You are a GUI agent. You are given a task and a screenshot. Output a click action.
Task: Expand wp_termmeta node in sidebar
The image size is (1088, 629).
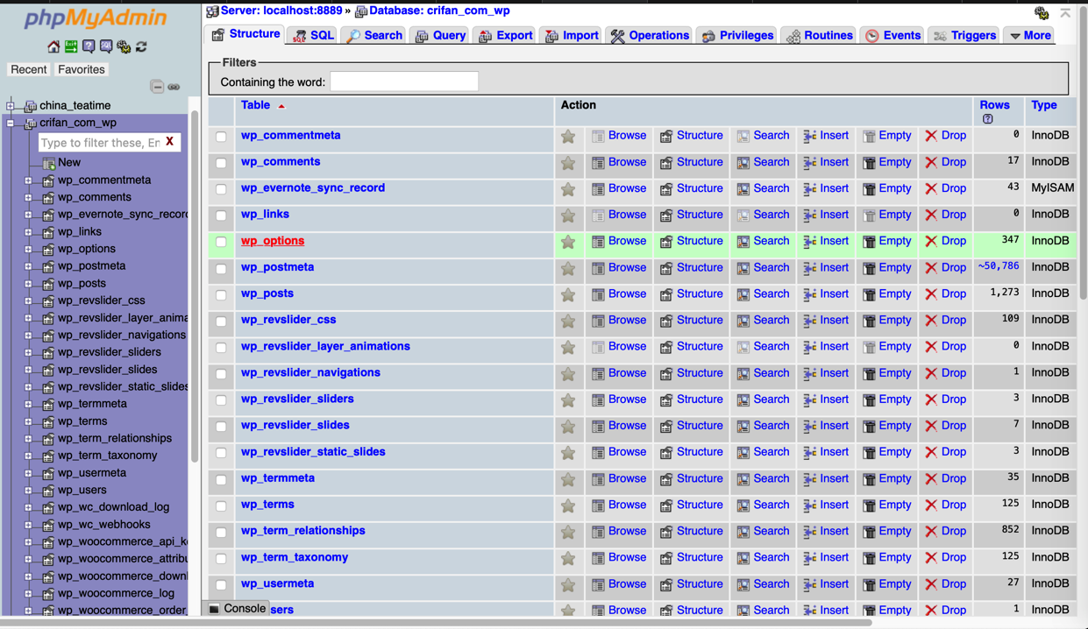pyautogui.click(x=28, y=404)
